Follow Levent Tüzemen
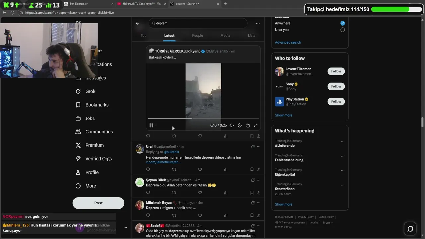 (336, 71)
